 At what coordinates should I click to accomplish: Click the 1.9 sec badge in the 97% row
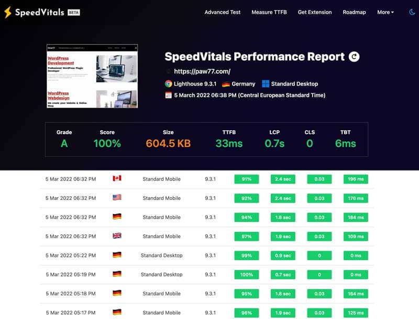(x=283, y=237)
